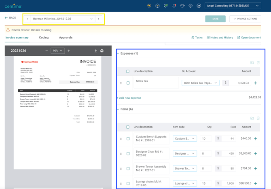Viewport: 271px width, 189px height.
Task: Open the graduation cap learning icon
Action: tap(182, 6)
